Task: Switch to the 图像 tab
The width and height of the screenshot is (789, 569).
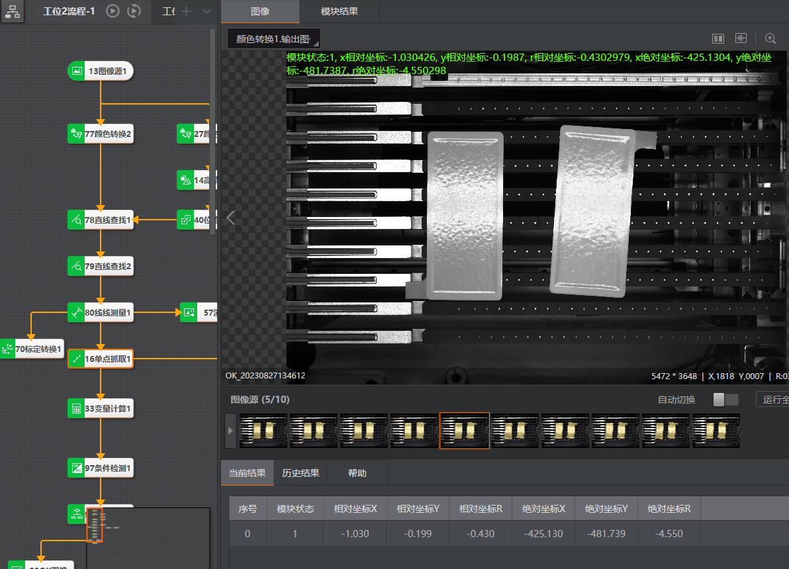Action: pos(260,11)
